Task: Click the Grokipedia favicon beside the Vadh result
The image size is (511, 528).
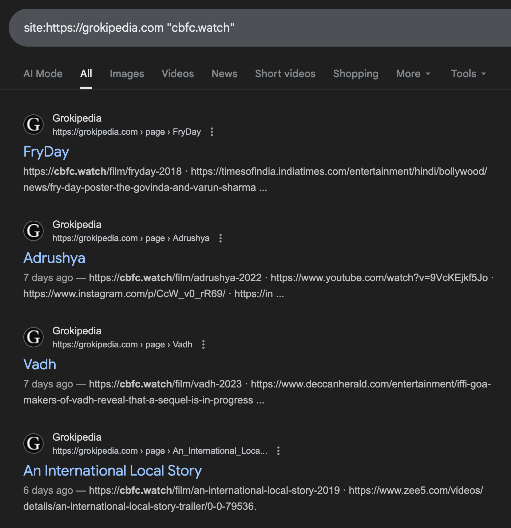Action: [33, 337]
